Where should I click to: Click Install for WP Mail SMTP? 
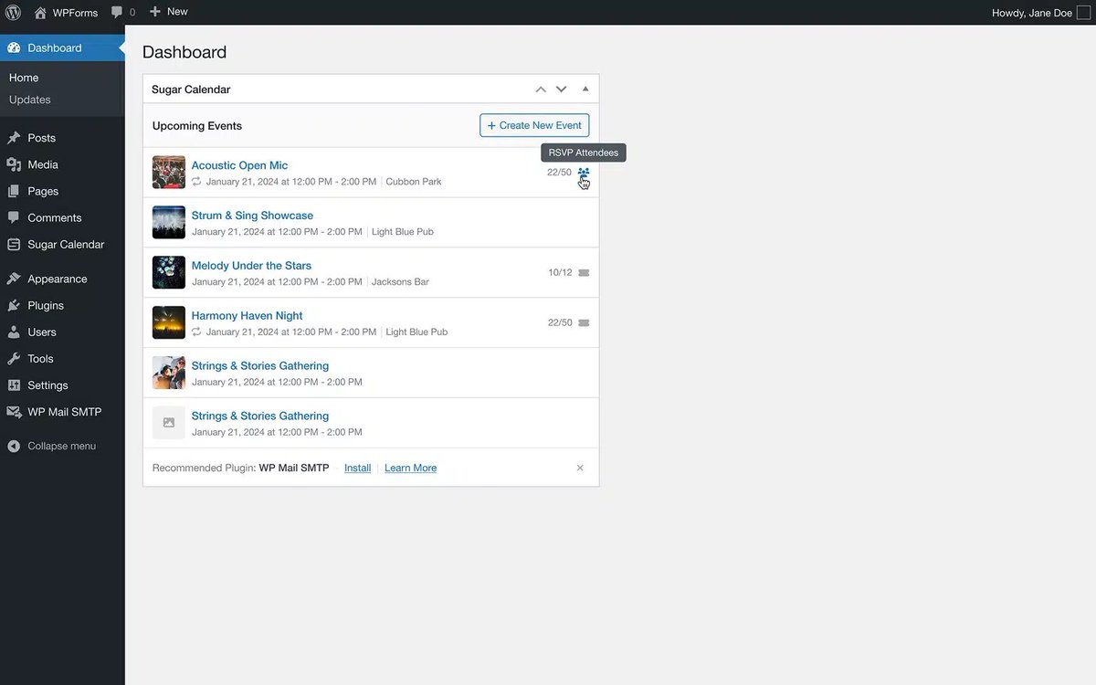pos(358,468)
